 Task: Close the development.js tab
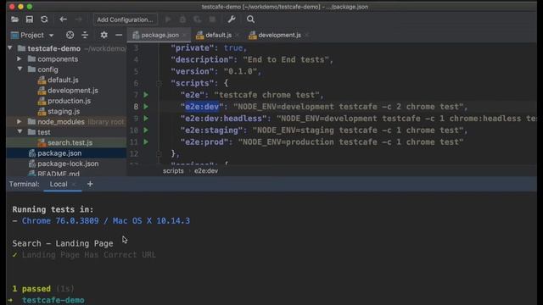(x=307, y=35)
